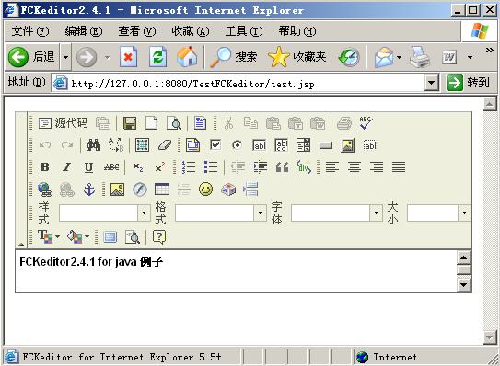Justify the text block
Screen dimensions: 500x366
click(399, 167)
